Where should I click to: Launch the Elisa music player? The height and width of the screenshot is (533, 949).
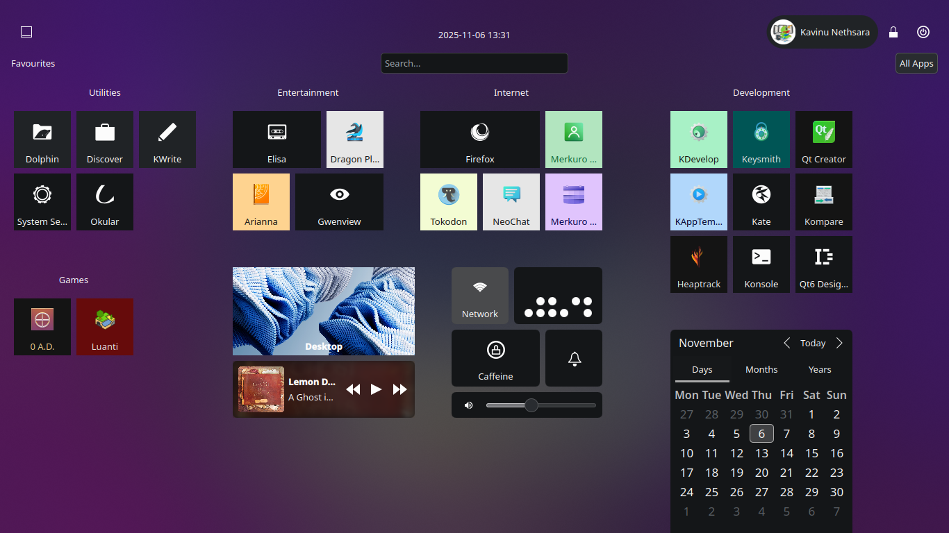tap(277, 139)
